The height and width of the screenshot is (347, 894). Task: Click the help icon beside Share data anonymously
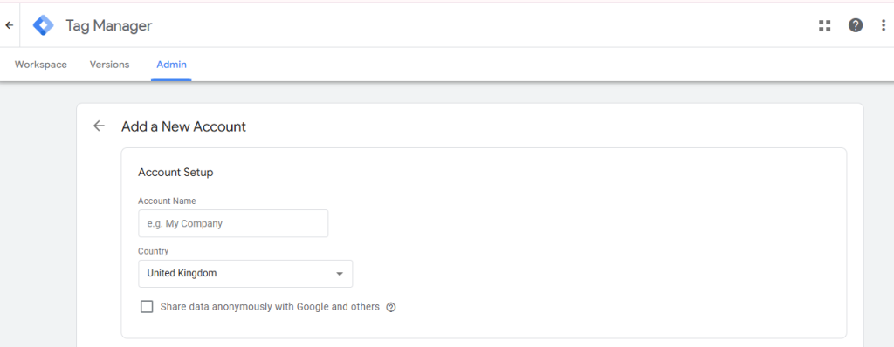[x=391, y=307]
